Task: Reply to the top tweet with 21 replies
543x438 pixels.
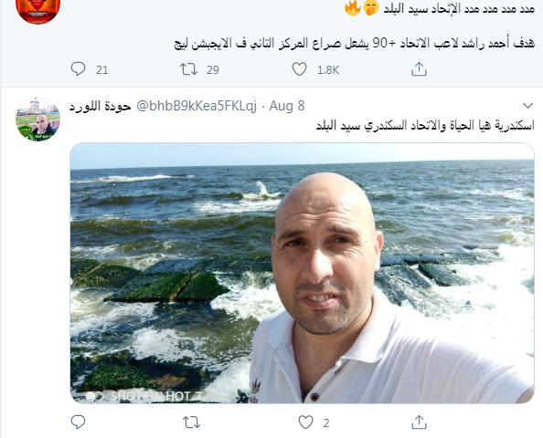Action: (78, 69)
